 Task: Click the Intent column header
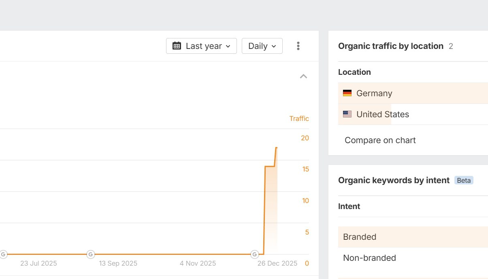(x=349, y=206)
